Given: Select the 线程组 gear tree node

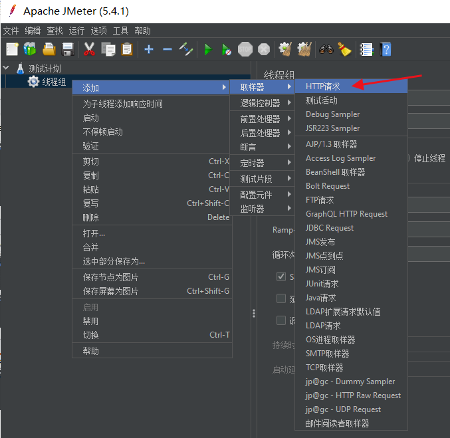Looking at the screenshot, I should click(47, 82).
